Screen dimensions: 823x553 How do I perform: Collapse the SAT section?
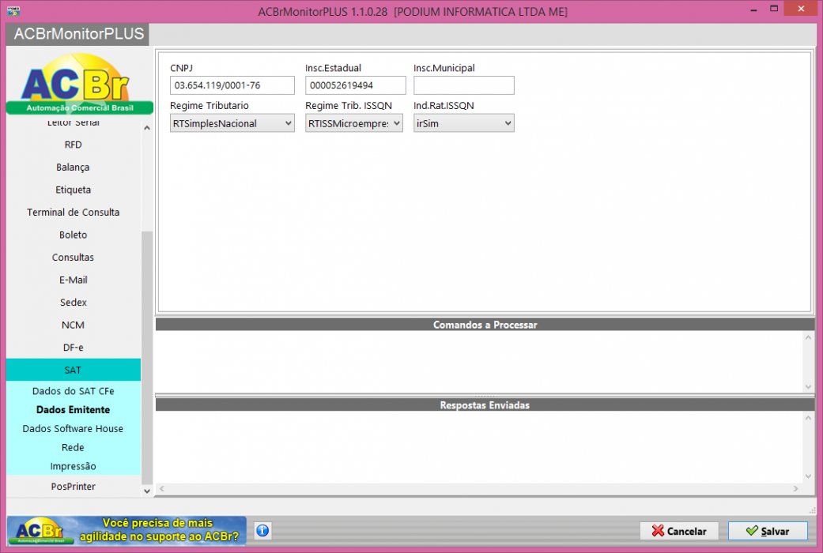coord(73,370)
